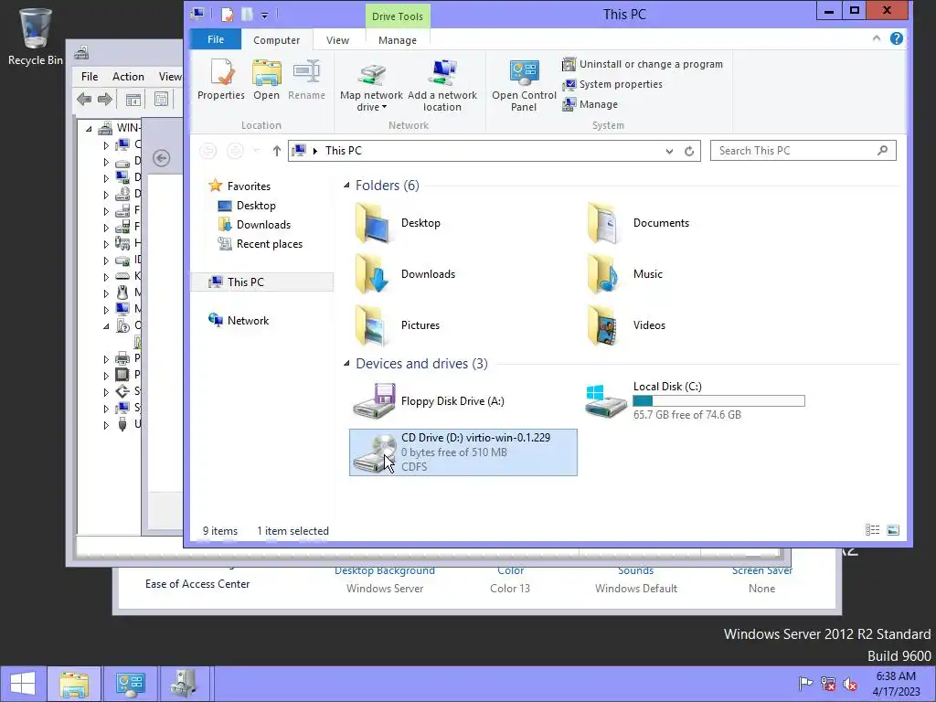The width and height of the screenshot is (936, 702).
Task: Switch to the View ribbon tab
Action: [337, 40]
